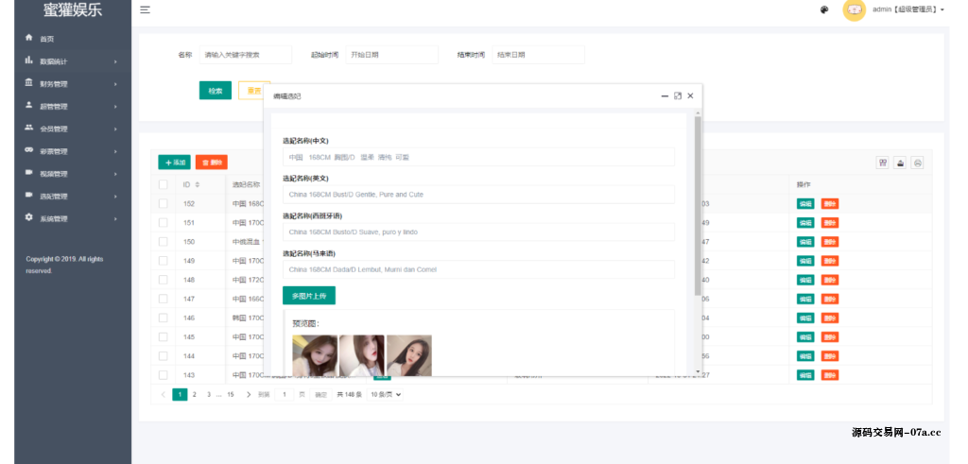Click the English name input field
Screen dimensions: 968x464
[x=478, y=195]
